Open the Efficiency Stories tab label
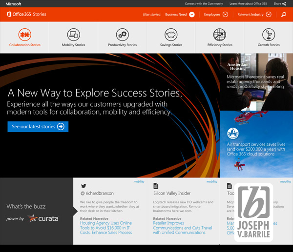 (x=220, y=45)
